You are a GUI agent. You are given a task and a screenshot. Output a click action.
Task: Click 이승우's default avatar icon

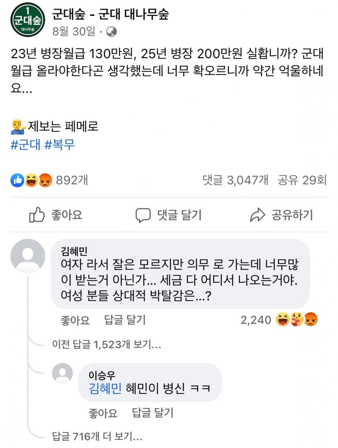(x=63, y=374)
